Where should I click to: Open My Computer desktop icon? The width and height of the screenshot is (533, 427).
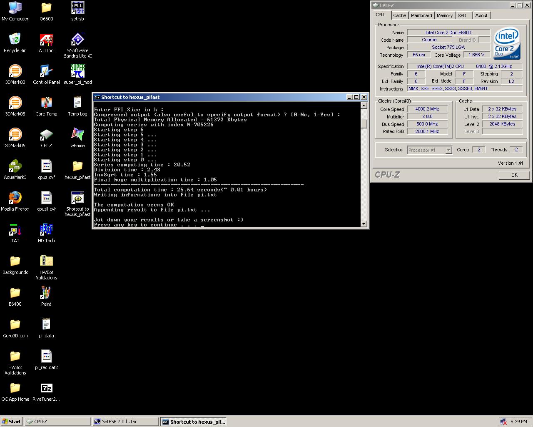coord(15,11)
